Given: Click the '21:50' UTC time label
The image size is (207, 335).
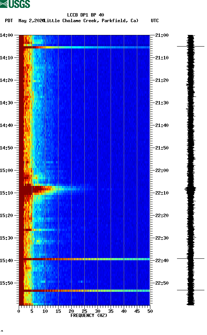Looking at the screenshot, I should 162,148.
